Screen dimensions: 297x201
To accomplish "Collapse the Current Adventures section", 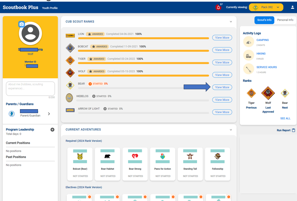I will 231,130.
